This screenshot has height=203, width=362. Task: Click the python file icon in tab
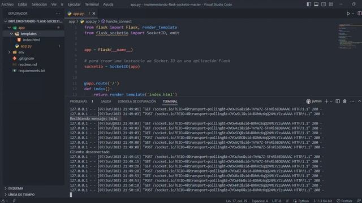pyautogui.click(x=70, y=14)
